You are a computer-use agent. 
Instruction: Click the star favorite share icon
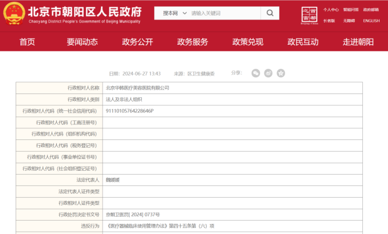point(280,73)
